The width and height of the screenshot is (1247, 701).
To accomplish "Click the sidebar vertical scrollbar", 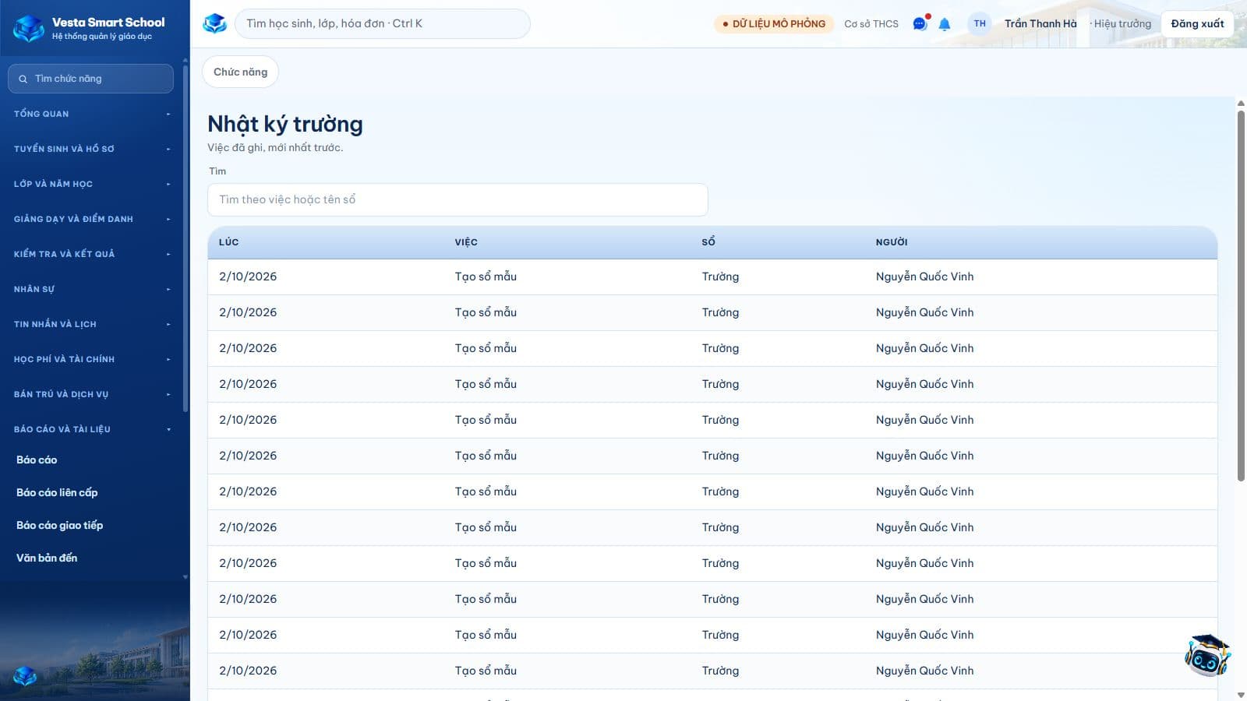I will [x=185, y=238].
